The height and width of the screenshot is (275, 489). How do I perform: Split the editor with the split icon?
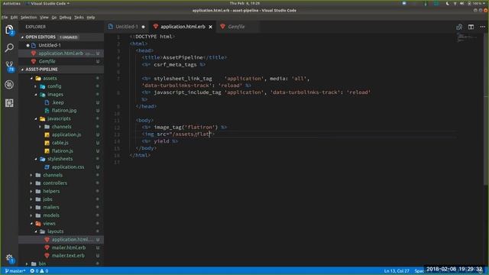pyautogui.click(x=471, y=27)
